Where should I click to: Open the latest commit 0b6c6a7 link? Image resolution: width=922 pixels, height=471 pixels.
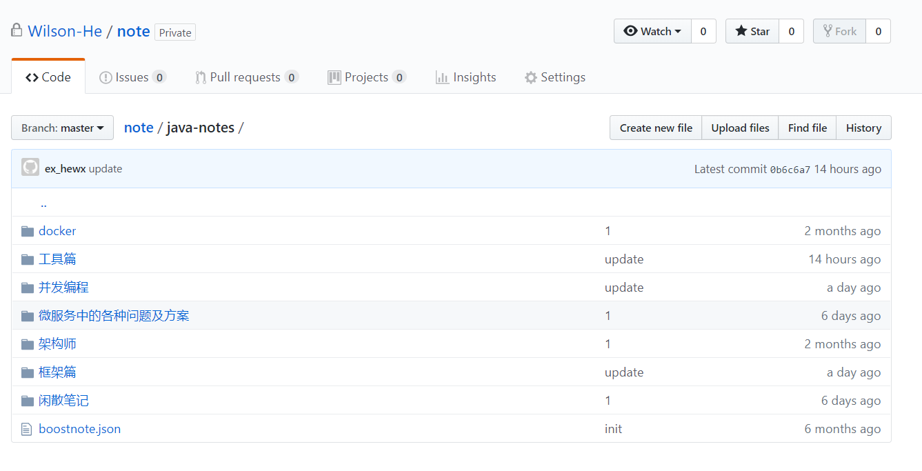click(x=790, y=170)
